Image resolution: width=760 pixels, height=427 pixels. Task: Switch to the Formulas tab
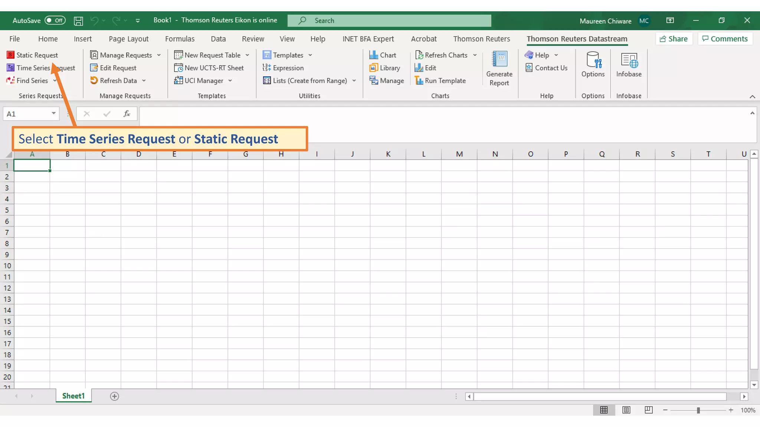click(x=180, y=39)
